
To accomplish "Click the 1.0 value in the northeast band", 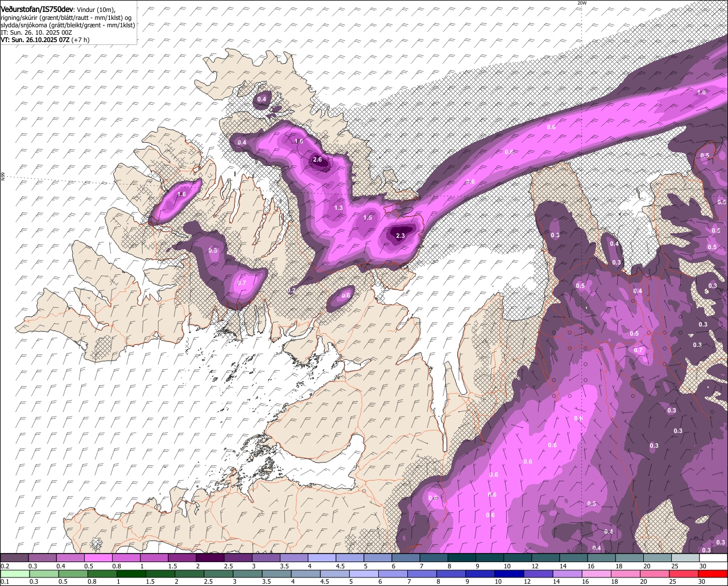I will pyautogui.click(x=701, y=92).
